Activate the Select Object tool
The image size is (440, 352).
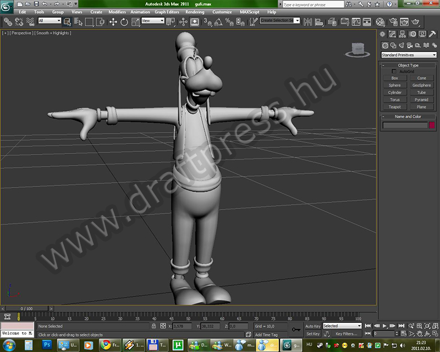pos(67,21)
